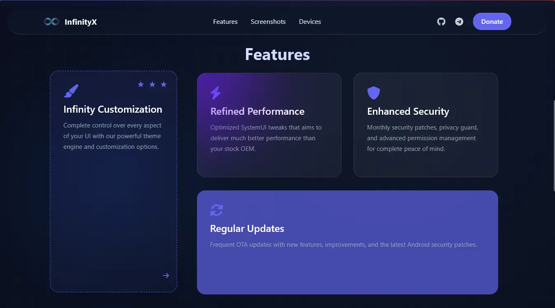Click the Regular Updates card heading
Viewport: 555px width, 308px height.
[247, 229]
